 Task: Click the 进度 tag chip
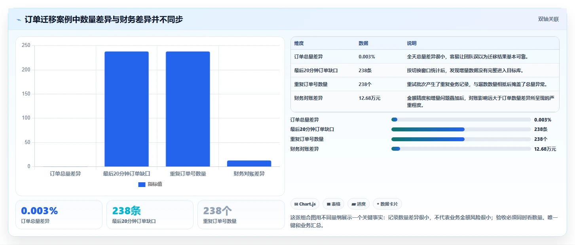click(x=359, y=204)
